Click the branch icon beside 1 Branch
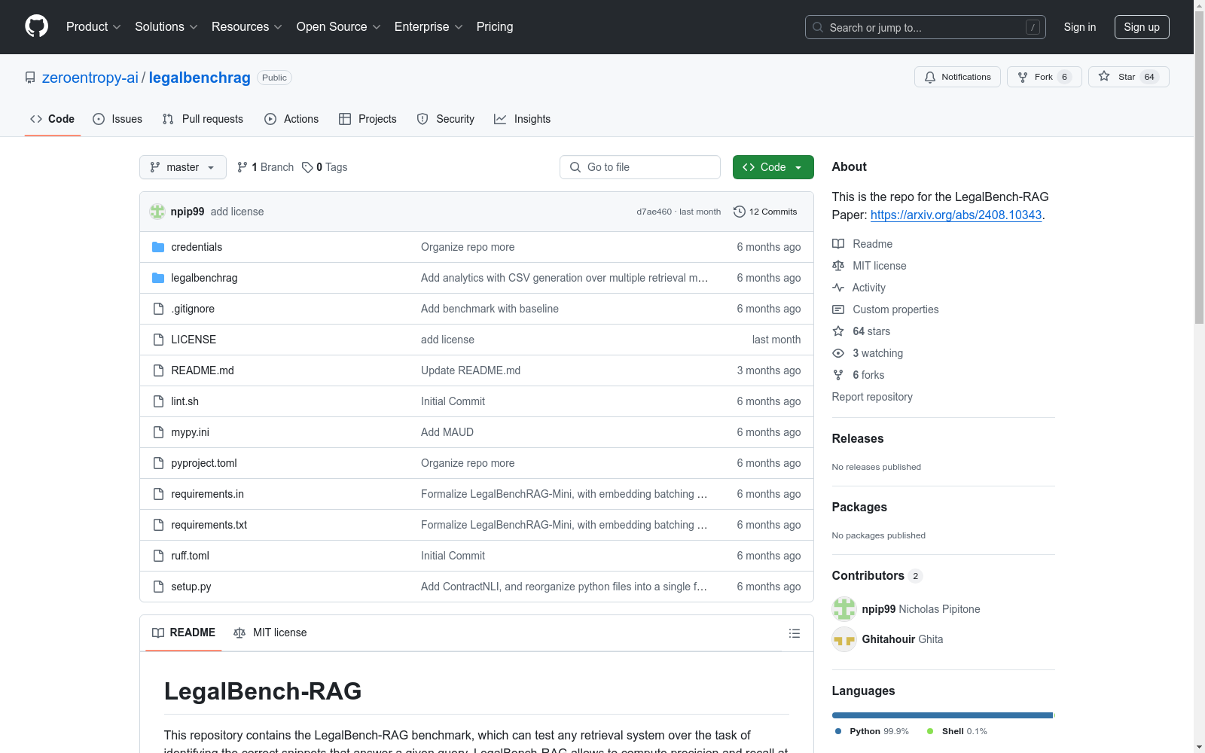This screenshot has width=1205, height=753. [243, 167]
